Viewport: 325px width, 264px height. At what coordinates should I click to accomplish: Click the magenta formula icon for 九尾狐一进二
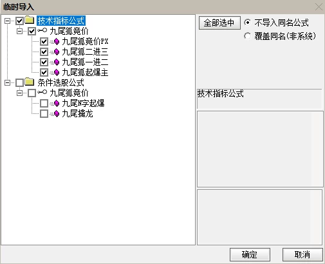56,62
